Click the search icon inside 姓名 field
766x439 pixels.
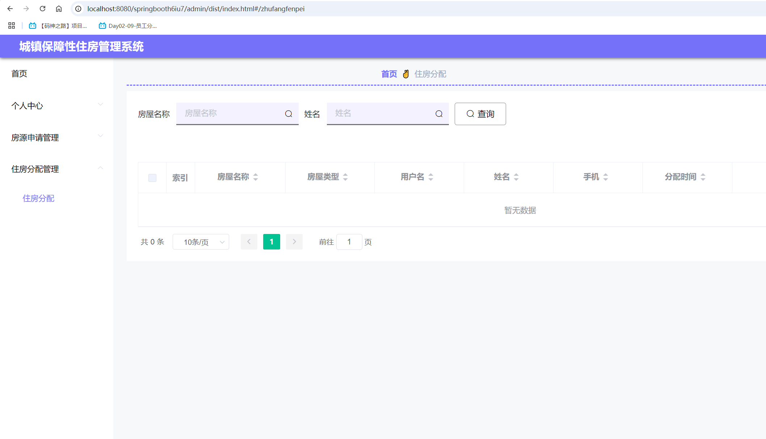439,114
